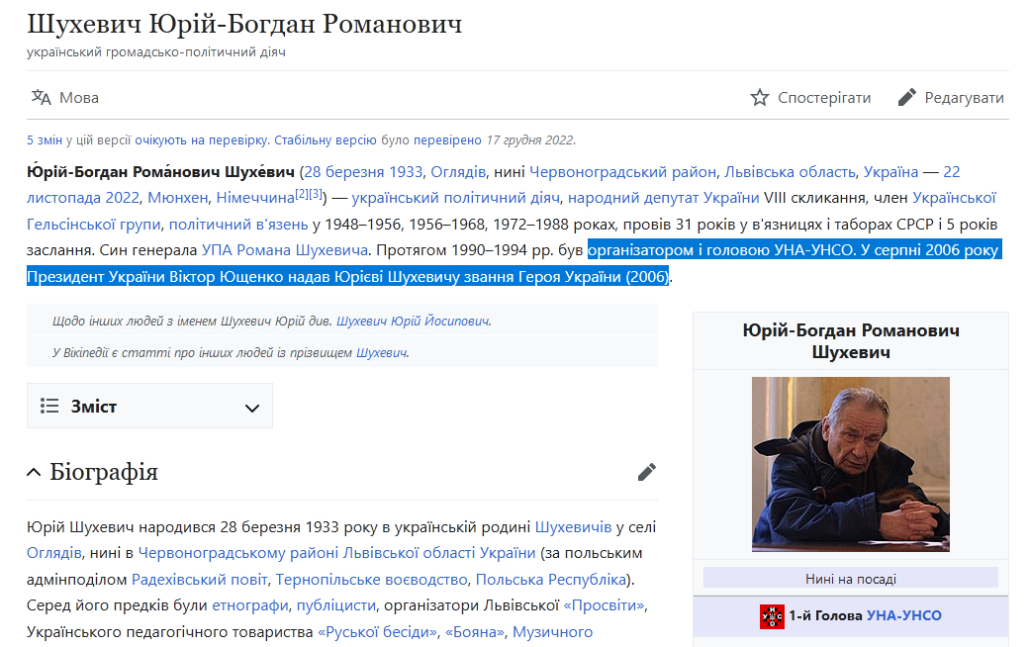This screenshot has height=647, width=1029.
Task: Open the етнографи link
Action: [250, 605]
